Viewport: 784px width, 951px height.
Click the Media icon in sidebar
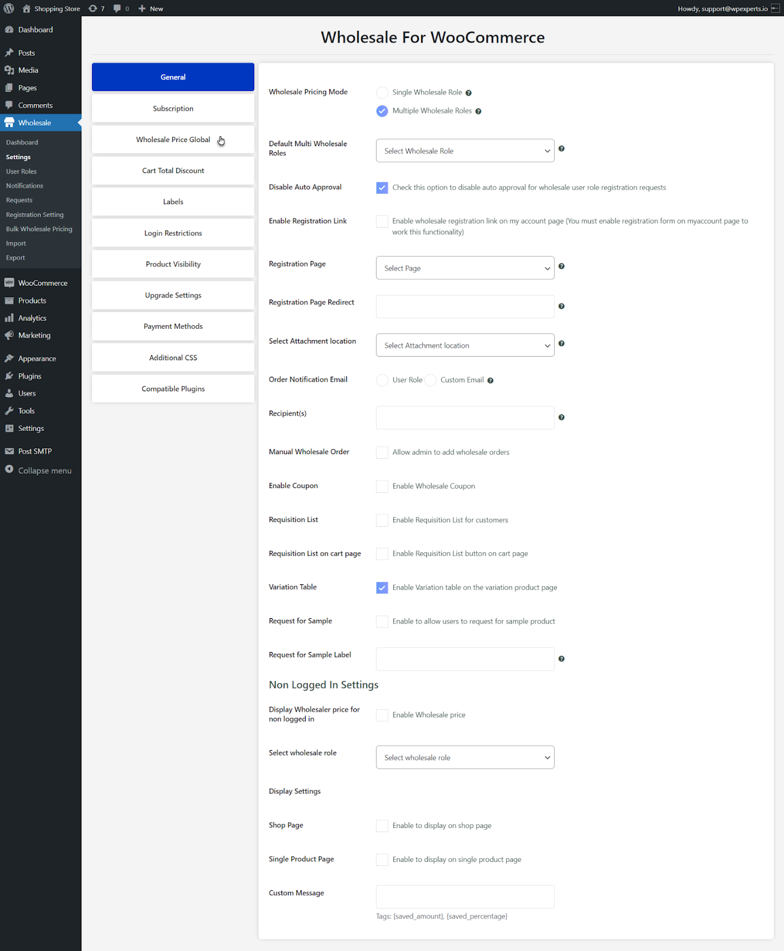click(x=9, y=70)
